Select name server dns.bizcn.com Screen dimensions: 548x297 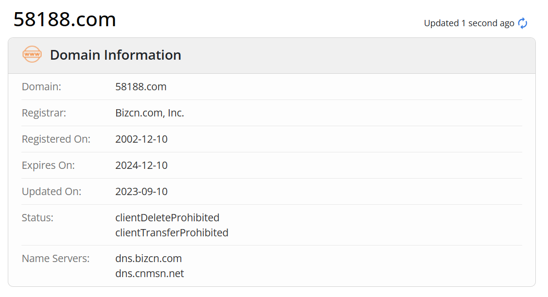tap(149, 258)
